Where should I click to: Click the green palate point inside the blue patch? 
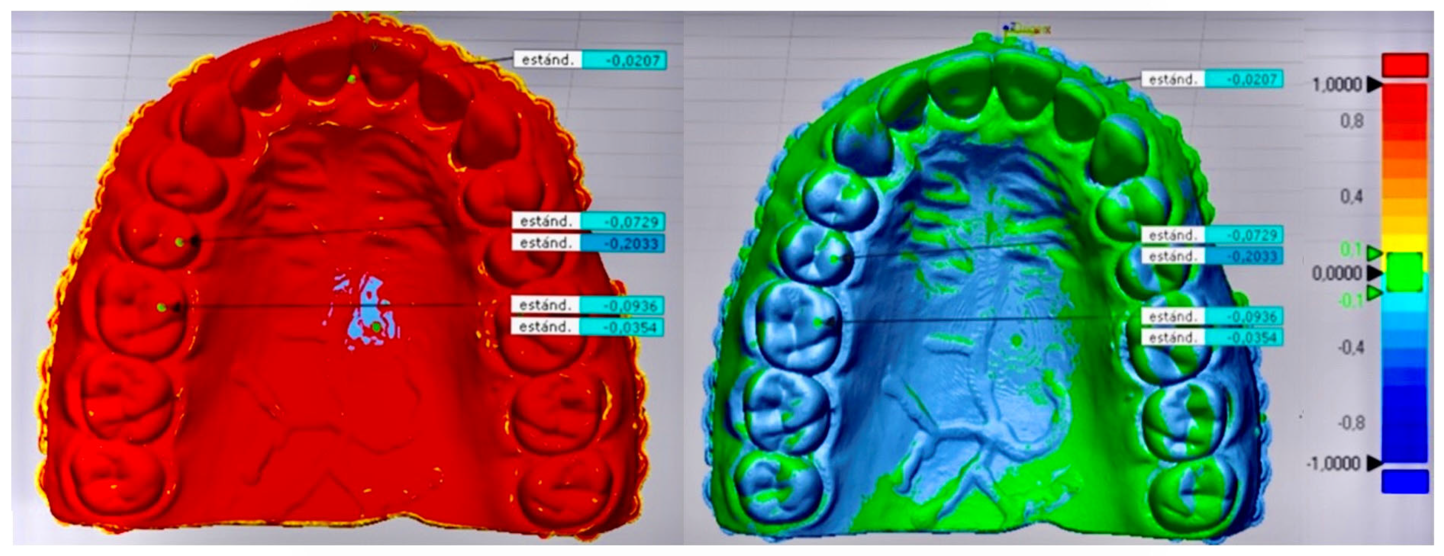376,326
